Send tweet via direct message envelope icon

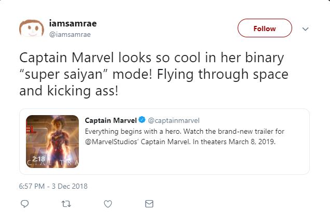149,204
